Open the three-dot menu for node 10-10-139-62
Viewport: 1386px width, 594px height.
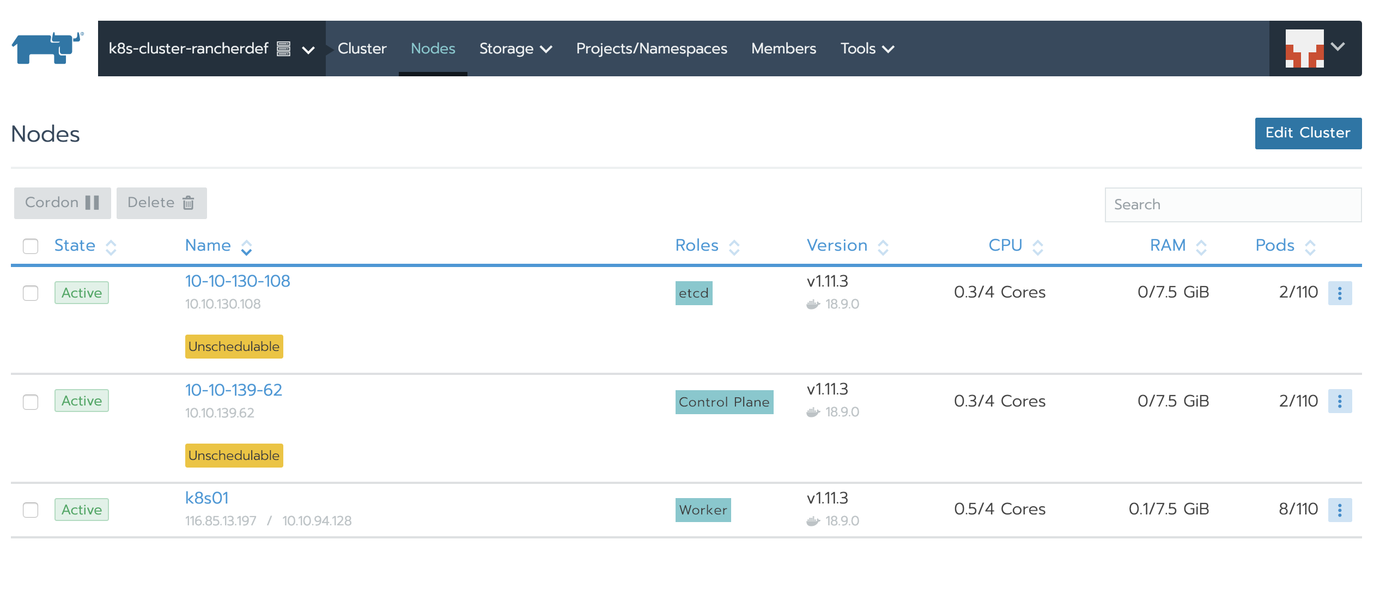[x=1340, y=401]
